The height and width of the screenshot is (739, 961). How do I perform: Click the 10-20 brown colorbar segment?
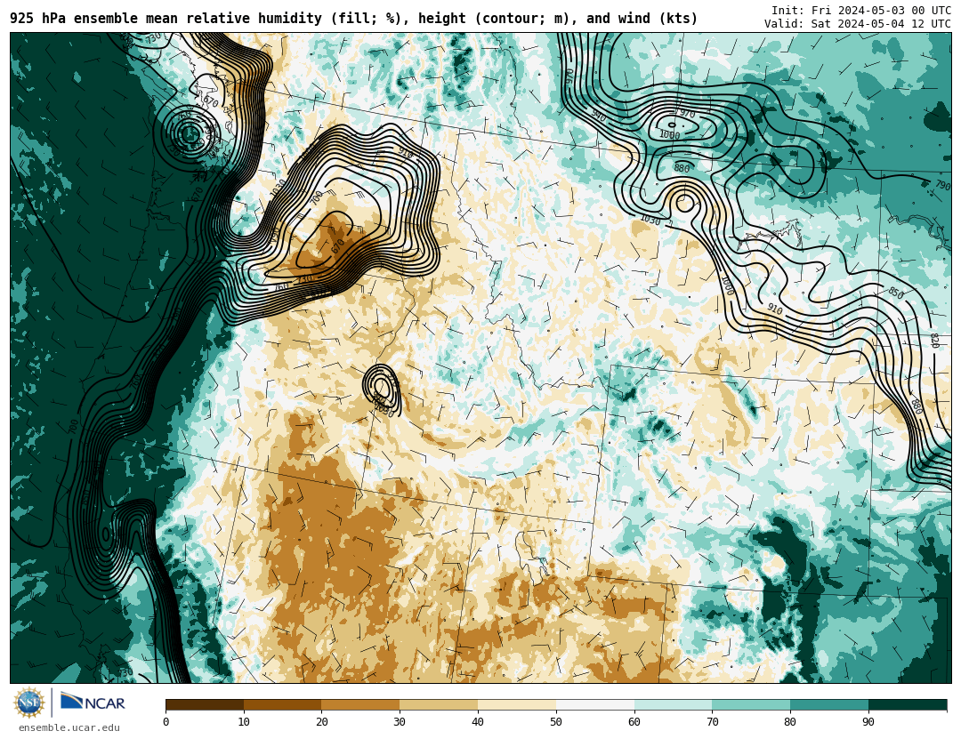[283, 704]
